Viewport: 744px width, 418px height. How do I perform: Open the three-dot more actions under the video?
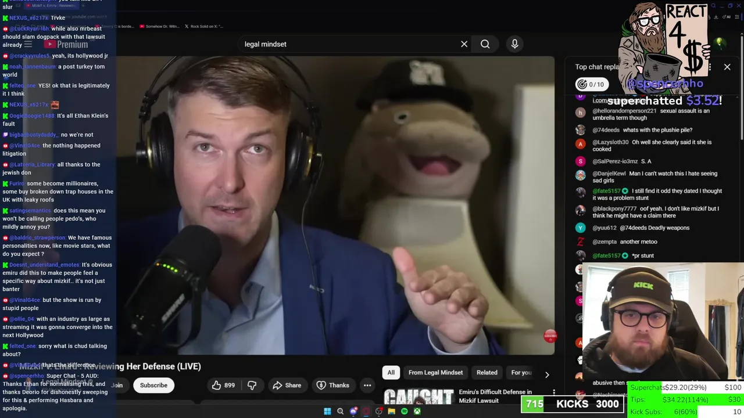click(367, 385)
